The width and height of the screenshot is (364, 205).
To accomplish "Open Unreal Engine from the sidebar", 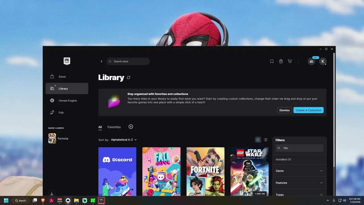I will click(67, 101).
